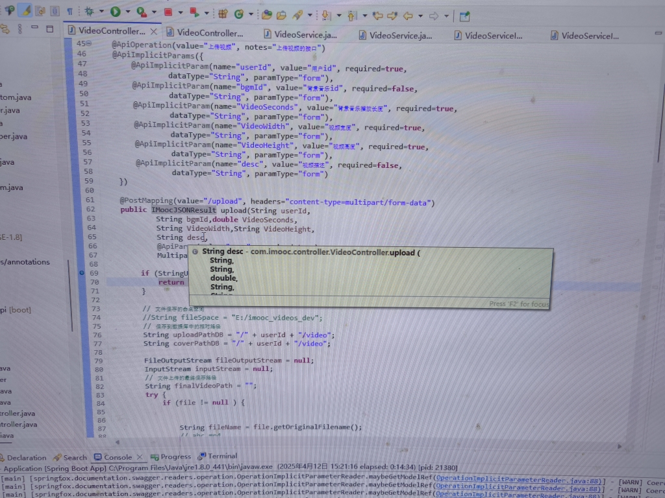Click the 'return' keyword on line 70
This screenshot has width=665, height=498.
(x=171, y=282)
